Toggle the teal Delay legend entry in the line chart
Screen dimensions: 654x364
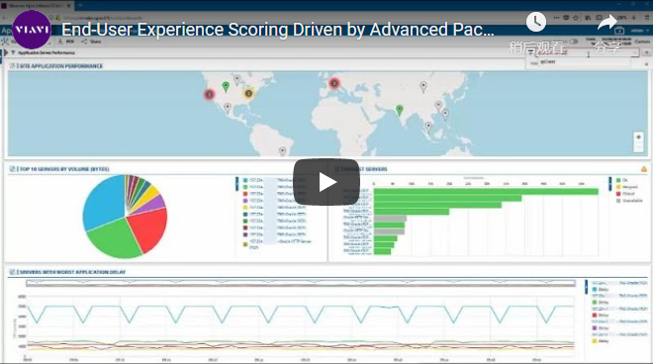600,290
